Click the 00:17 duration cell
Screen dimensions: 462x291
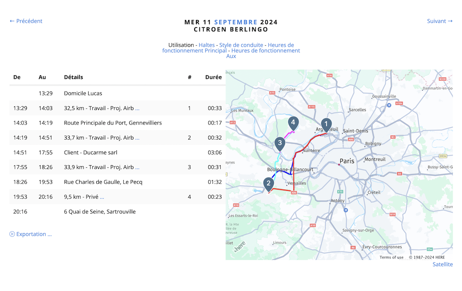point(215,123)
